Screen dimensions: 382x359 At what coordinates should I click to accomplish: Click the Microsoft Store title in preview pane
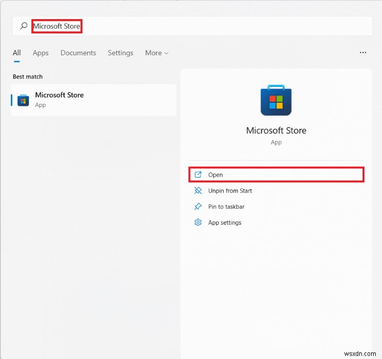tap(276, 130)
